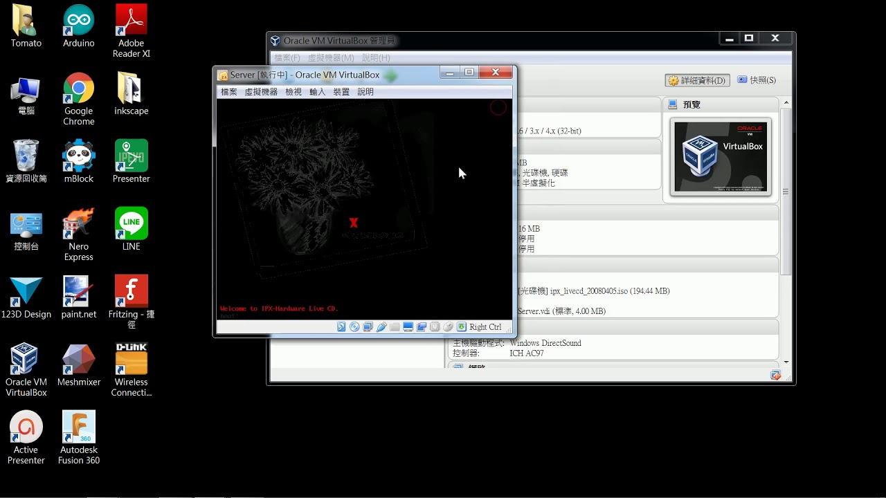
Task: Open the 裝置 menu in the Server VM window
Action: coord(341,91)
